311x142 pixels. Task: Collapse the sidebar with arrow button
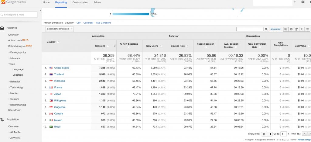pos(40,11)
